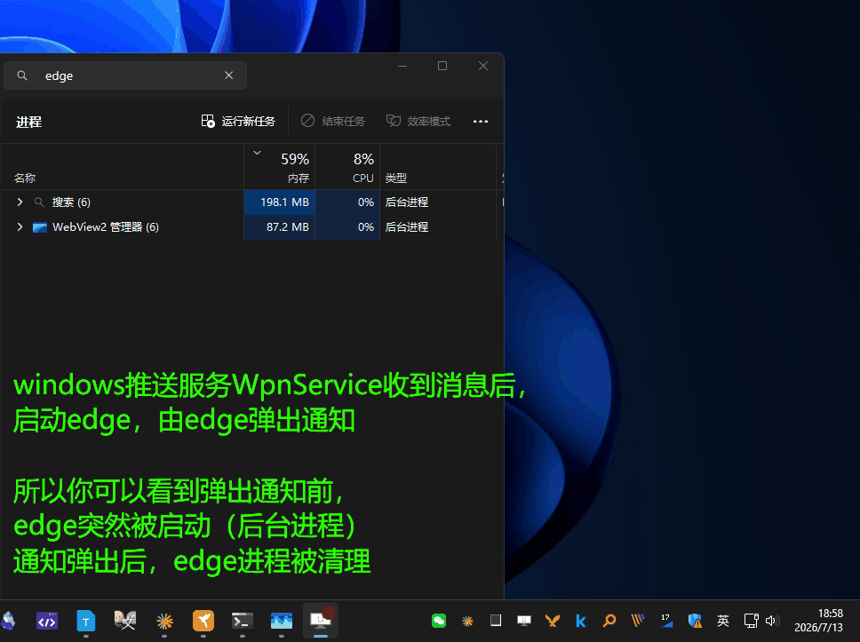The width and height of the screenshot is (860, 642).
Task: Expand the 搜索 (6) process group
Action: coord(20,202)
